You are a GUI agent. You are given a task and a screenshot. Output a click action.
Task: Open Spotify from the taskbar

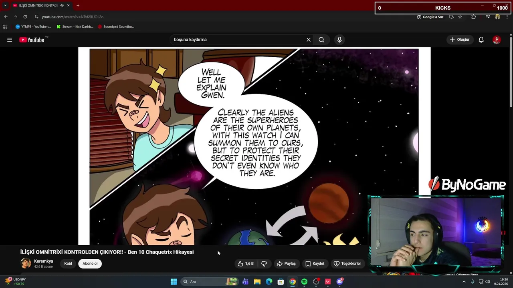(304, 282)
